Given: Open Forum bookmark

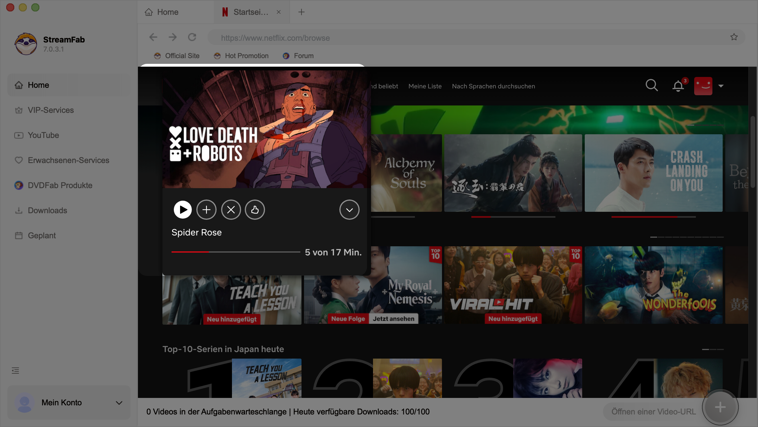Looking at the screenshot, I should (298, 56).
